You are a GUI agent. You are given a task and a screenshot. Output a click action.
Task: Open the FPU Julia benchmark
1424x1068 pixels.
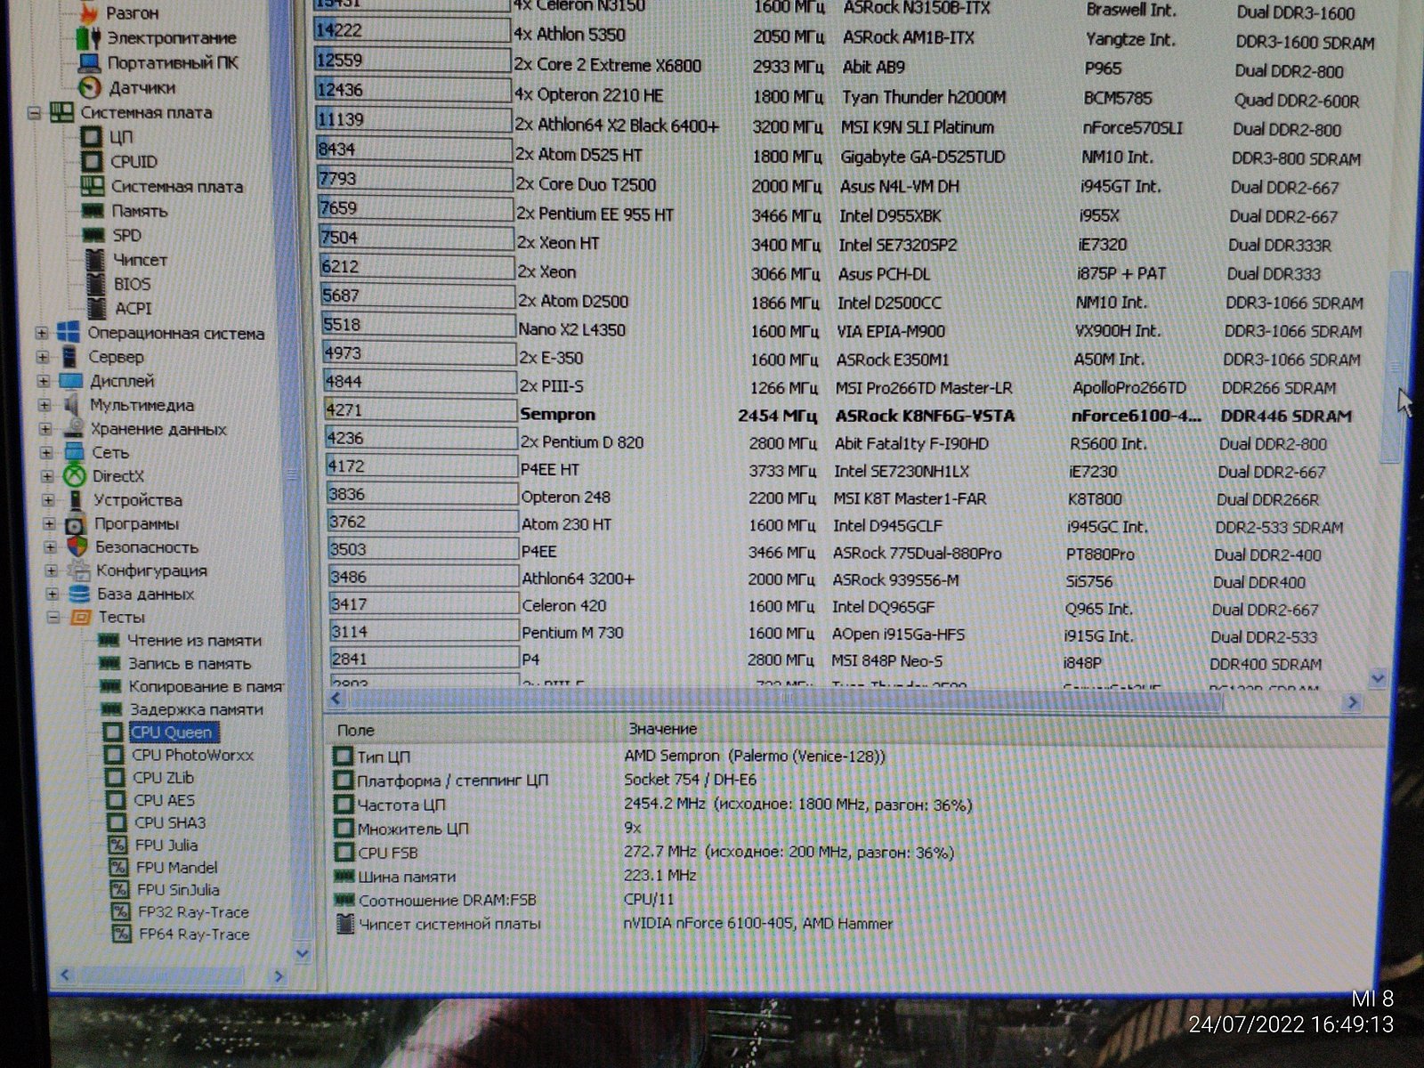[166, 845]
